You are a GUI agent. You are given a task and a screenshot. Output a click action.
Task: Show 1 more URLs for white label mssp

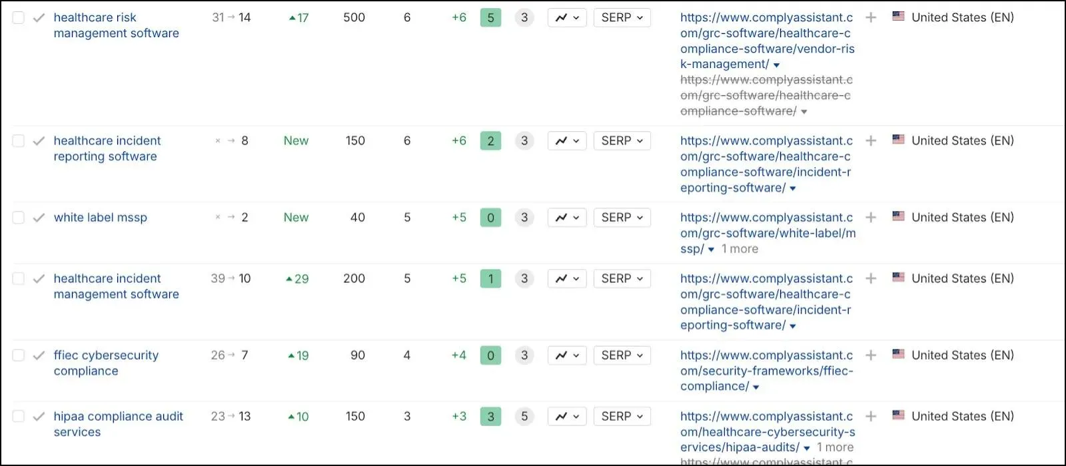point(740,249)
